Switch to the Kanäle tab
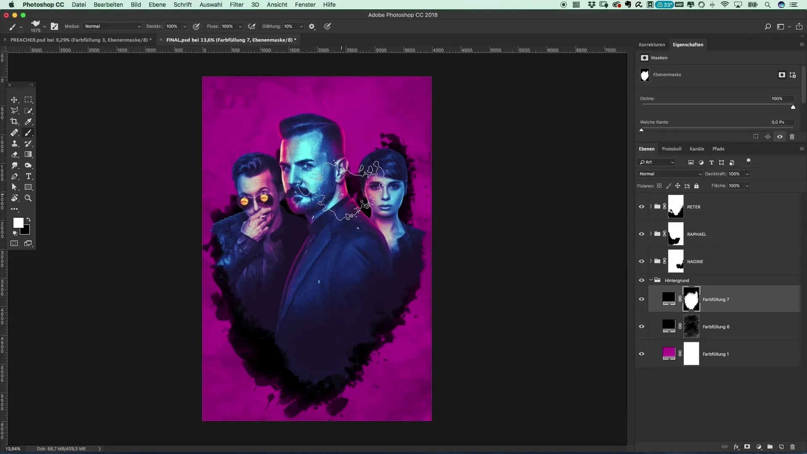Image resolution: width=807 pixels, height=454 pixels. [697, 149]
